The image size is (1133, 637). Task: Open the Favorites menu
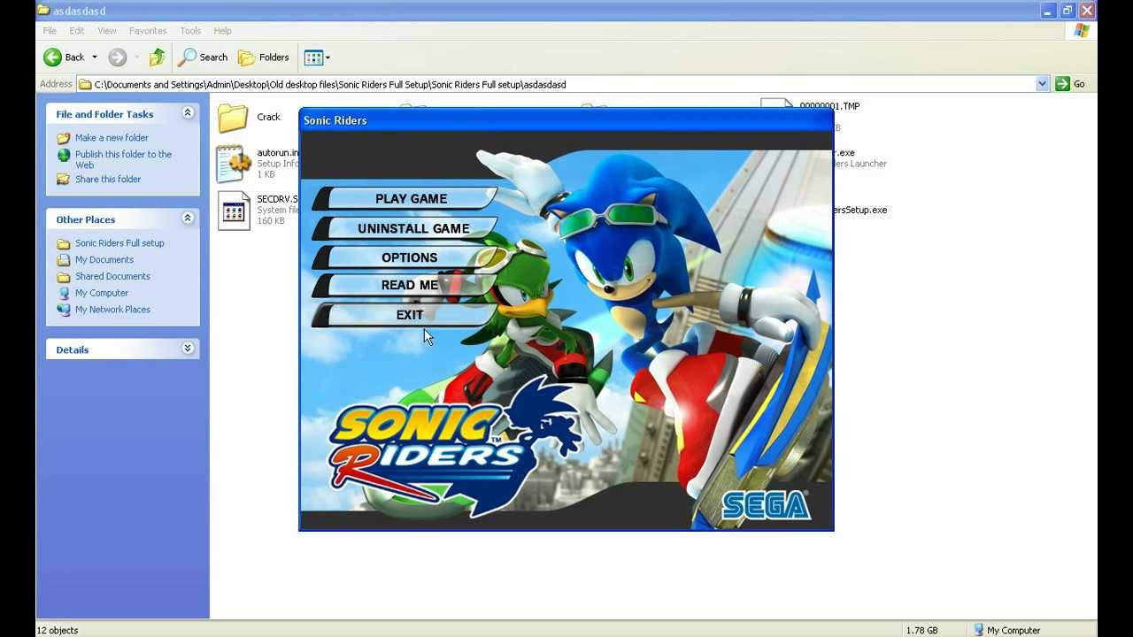point(148,31)
